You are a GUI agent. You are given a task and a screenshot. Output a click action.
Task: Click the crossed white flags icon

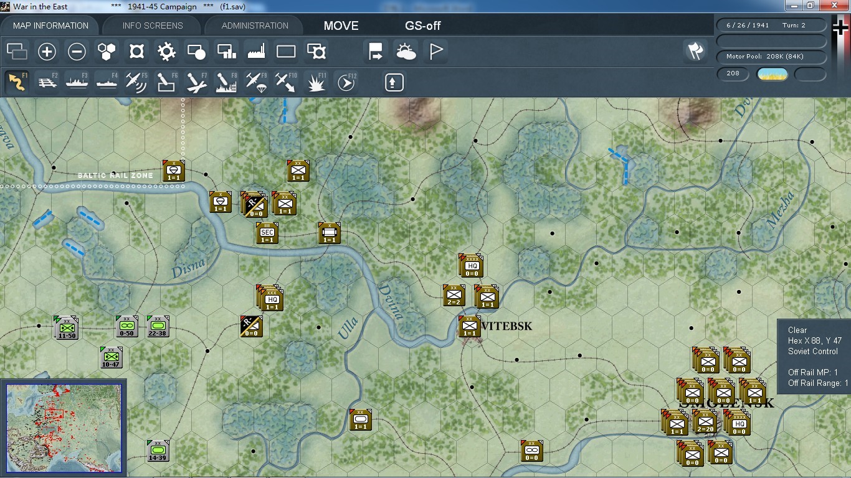pyautogui.click(x=695, y=52)
